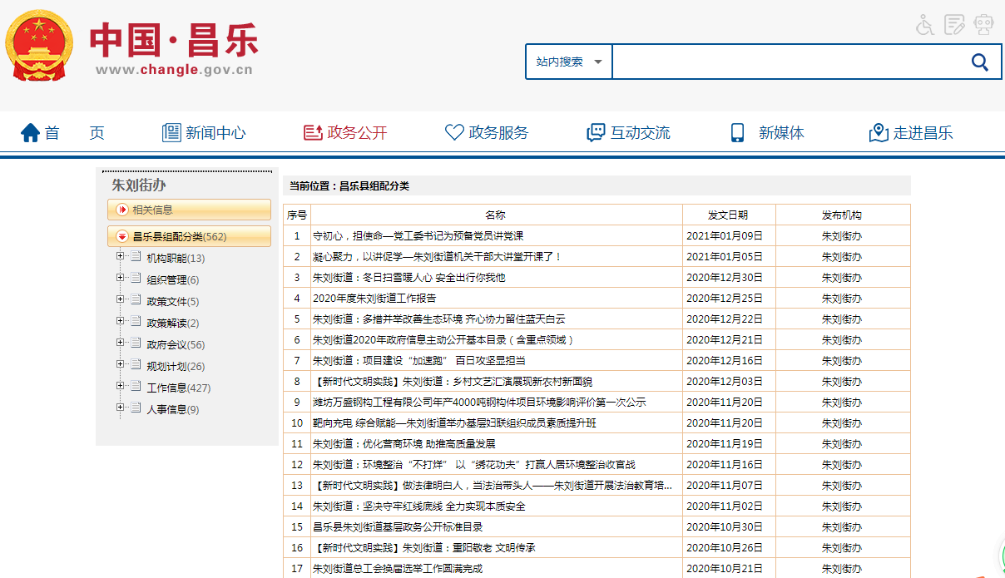The image size is (1005, 578).
Task: Open the wheelchair accessibility mode icon
Action: (x=925, y=25)
